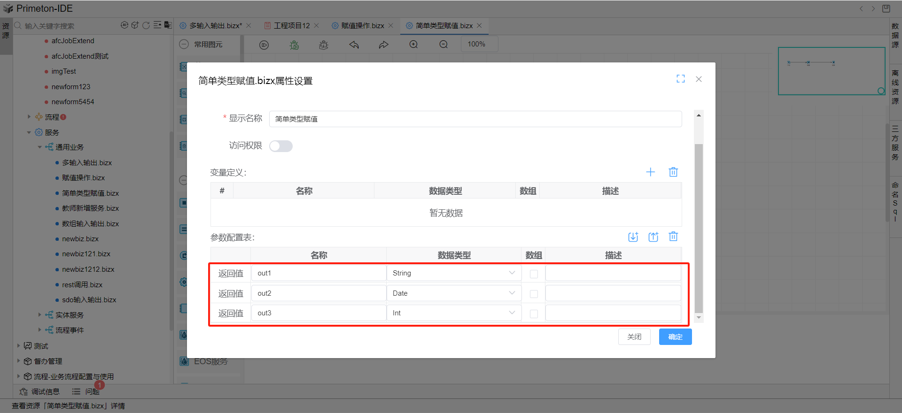Click the import parameter icon
The width and height of the screenshot is (902, 413).
[x=633, y=237]
